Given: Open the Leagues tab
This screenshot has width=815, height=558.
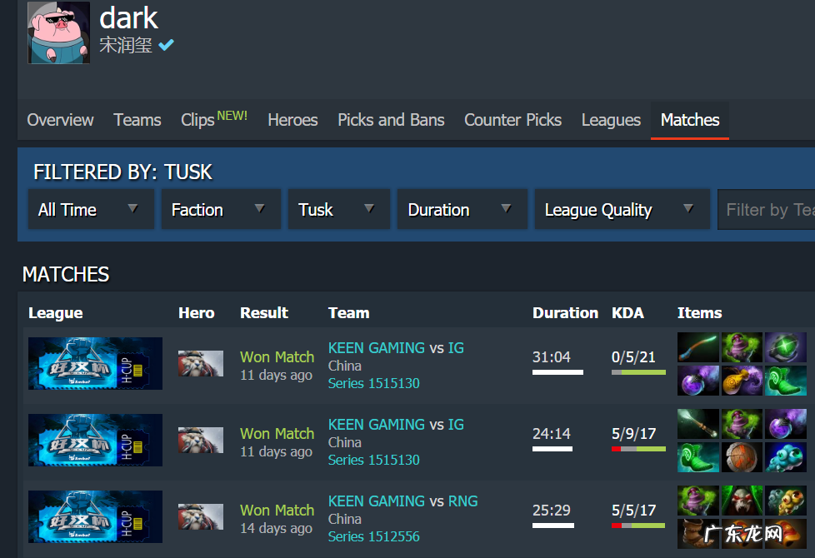Looking at the screenshot, I should pyautogui.click(x=612, y=120).
